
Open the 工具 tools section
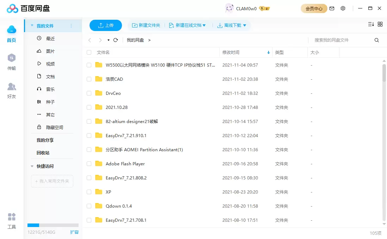point(12,221)
